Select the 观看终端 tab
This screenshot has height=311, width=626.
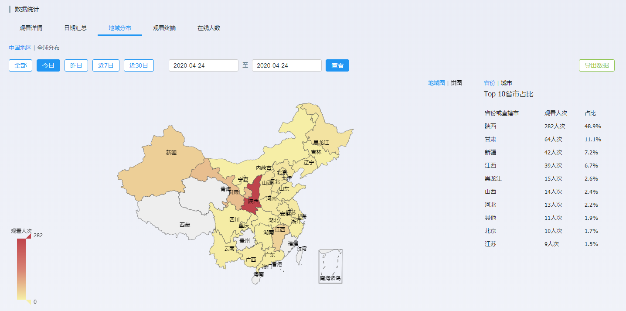(x=164, y=28)
